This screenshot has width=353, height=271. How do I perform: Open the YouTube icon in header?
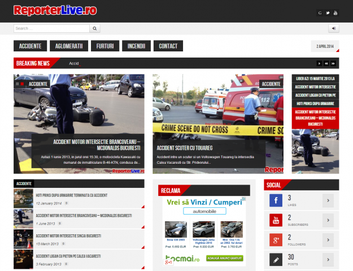click(335, 12)
